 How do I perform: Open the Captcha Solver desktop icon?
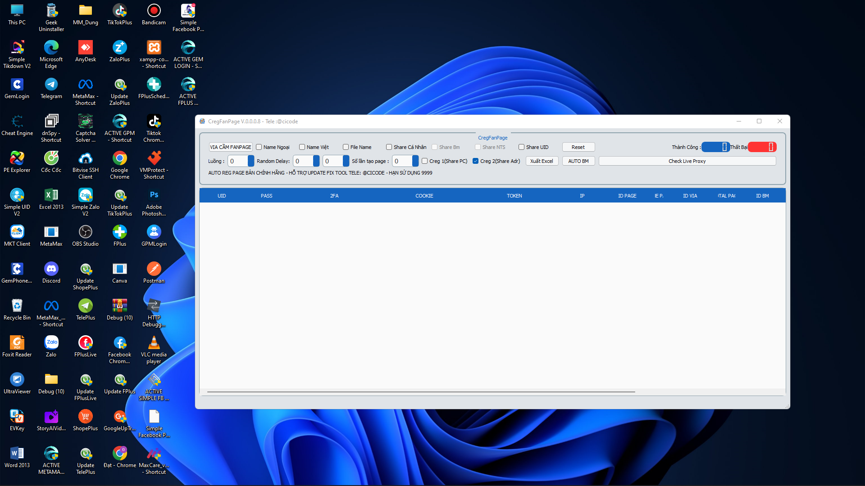coord(85,128)
